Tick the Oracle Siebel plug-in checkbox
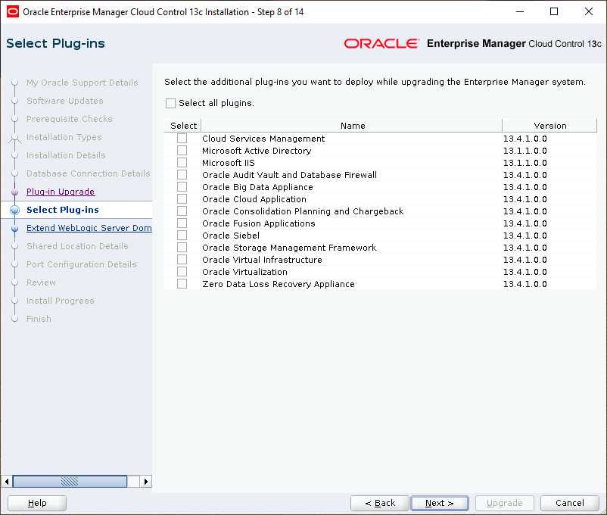Viewport: 607px width, 515px height. (182, 236)
